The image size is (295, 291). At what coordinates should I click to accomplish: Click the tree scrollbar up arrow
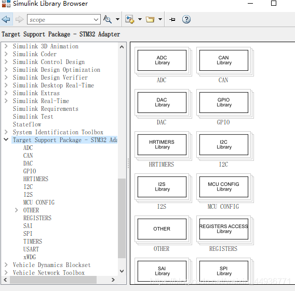coord(122,47)
